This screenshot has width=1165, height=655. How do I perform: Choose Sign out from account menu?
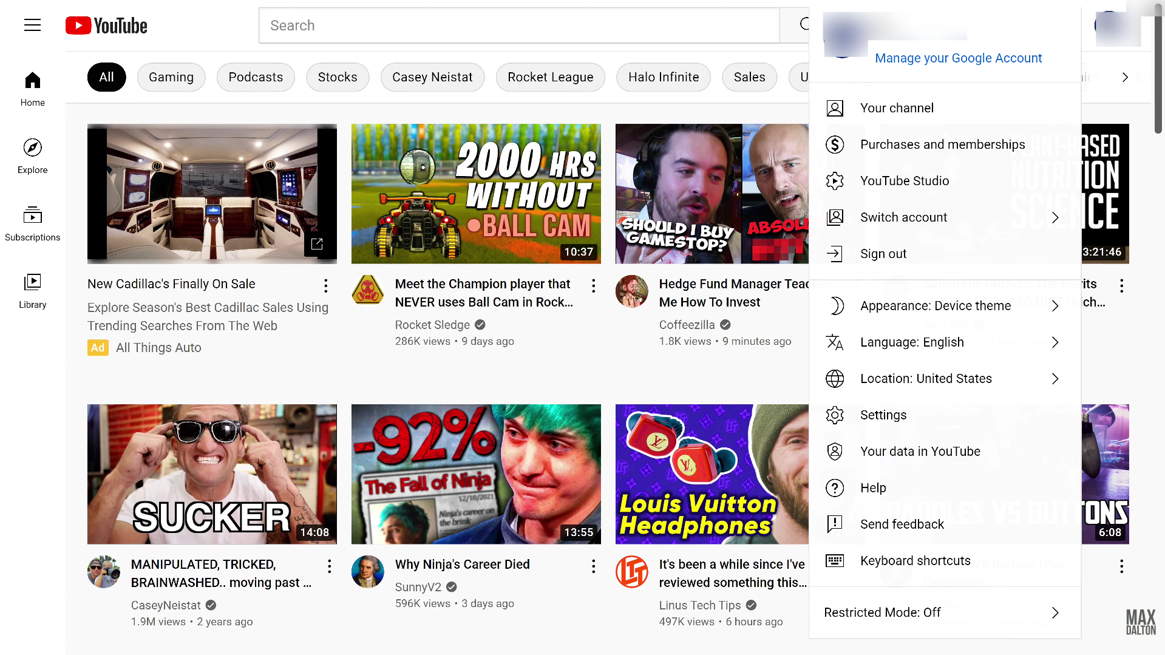945,254
